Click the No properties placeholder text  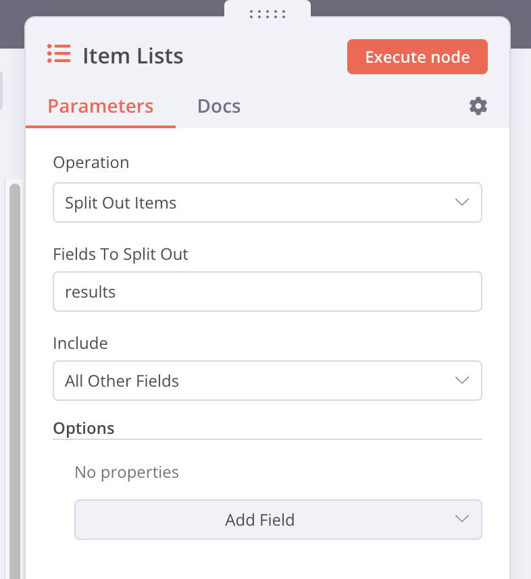pos(126,472)
